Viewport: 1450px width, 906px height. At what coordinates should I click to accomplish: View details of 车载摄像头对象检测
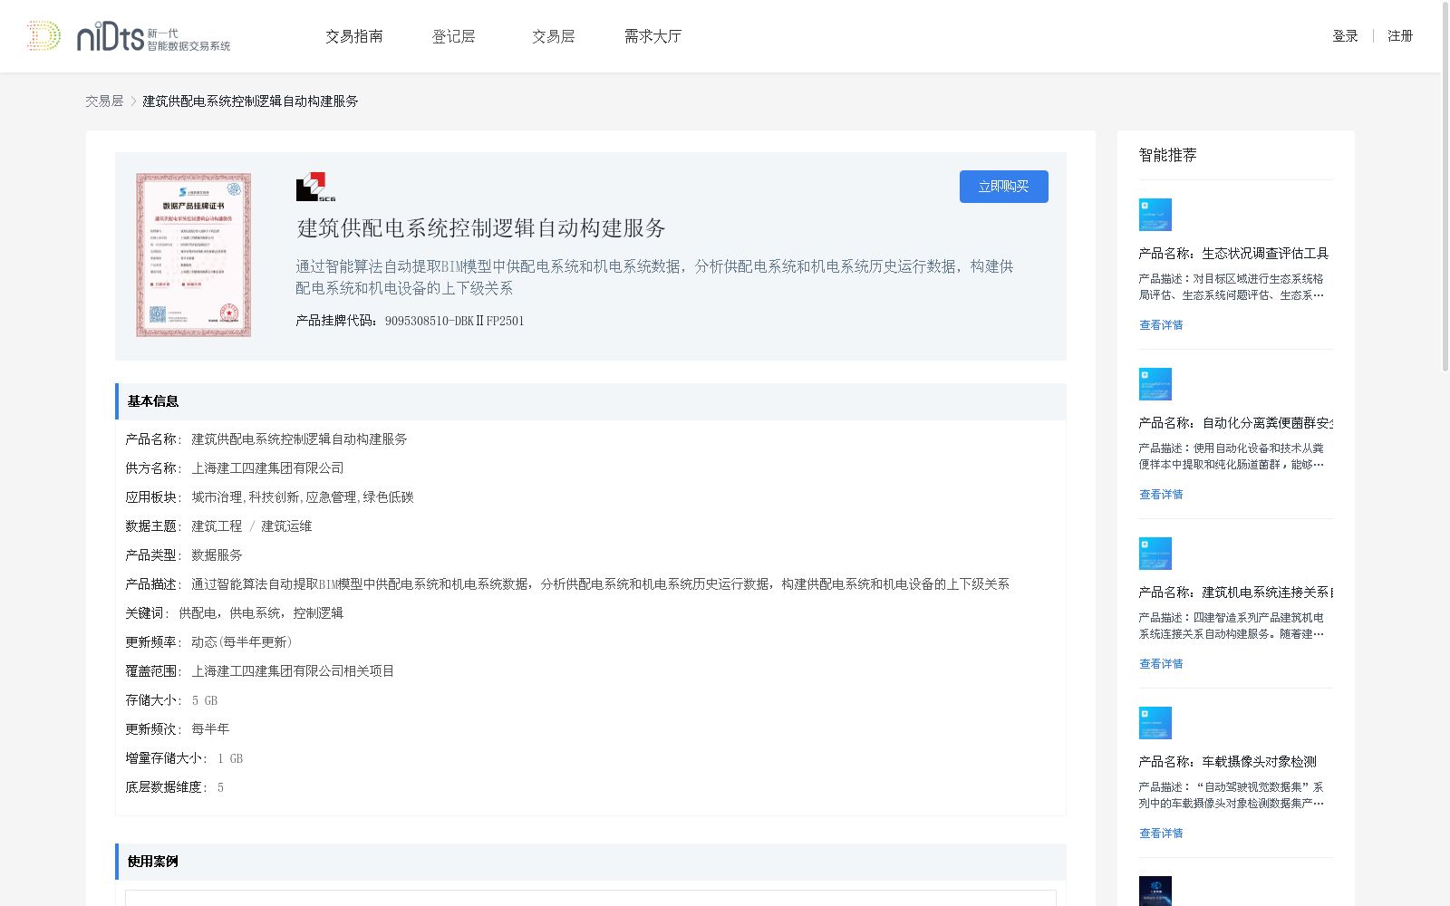tap(1161, 834)
